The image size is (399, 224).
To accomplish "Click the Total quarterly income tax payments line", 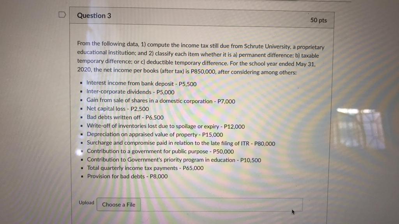I will coord(144,168).
